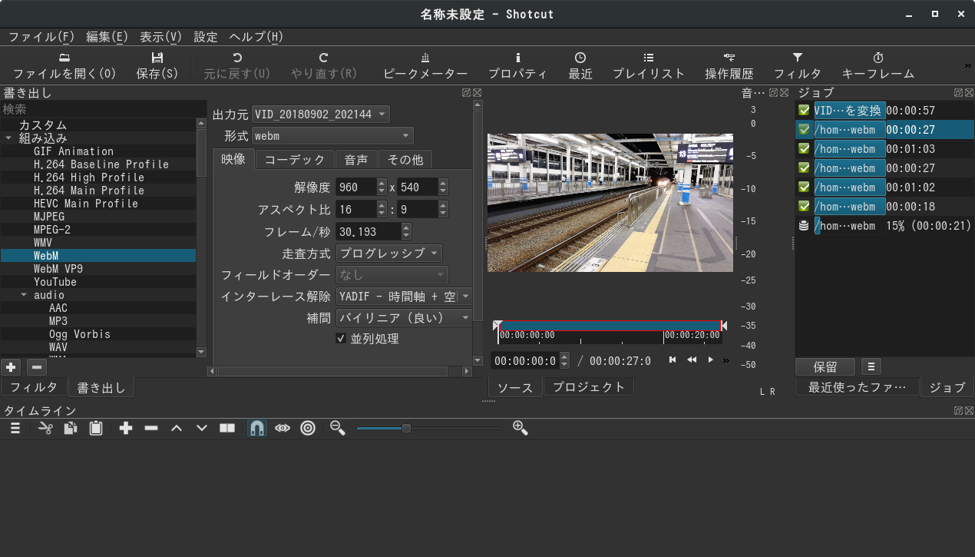
Task: Increase resolution width 960 stepper
Action: (x=382, y=183)
